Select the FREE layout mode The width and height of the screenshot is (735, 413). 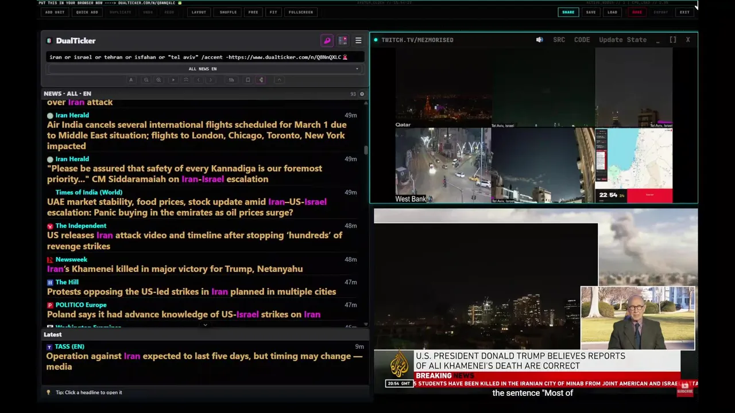[253, 12]
